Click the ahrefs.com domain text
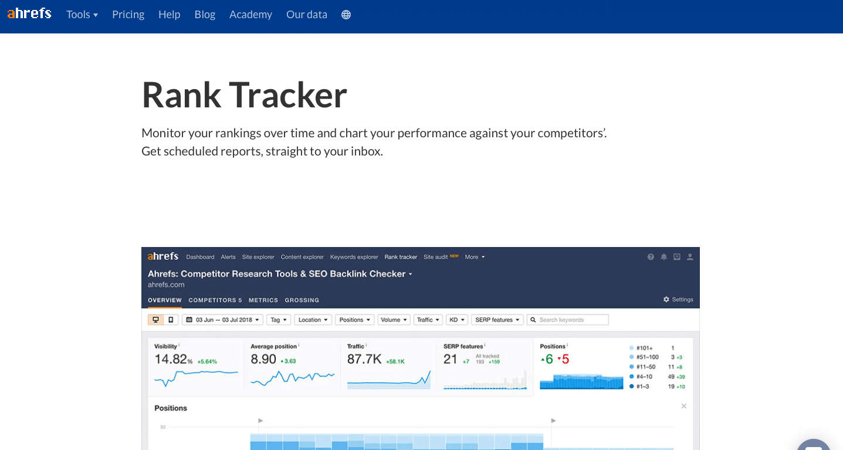The height and width of the screenshot is (450, 843). click(166, 285)
